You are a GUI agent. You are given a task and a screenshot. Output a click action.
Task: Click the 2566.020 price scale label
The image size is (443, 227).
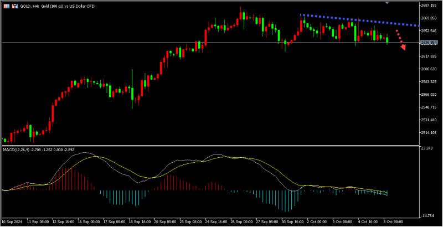click(430, 94)
